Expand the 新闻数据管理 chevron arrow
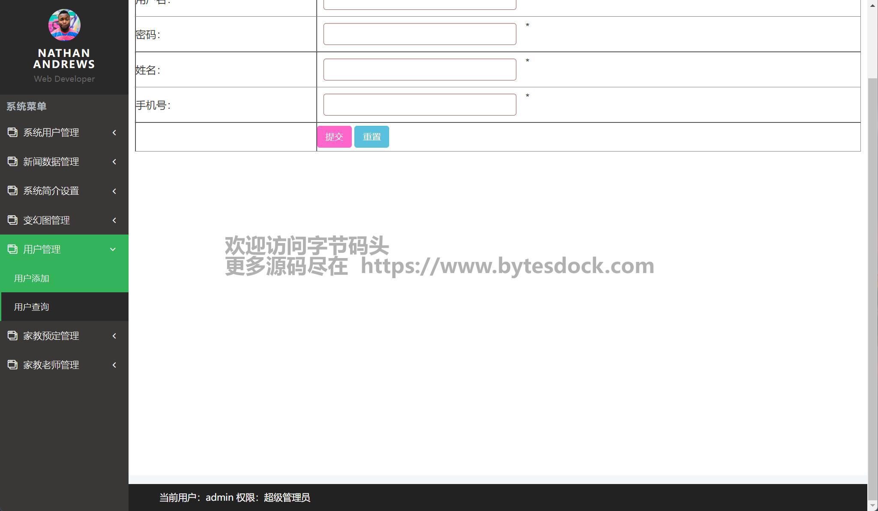 point(114,162)
